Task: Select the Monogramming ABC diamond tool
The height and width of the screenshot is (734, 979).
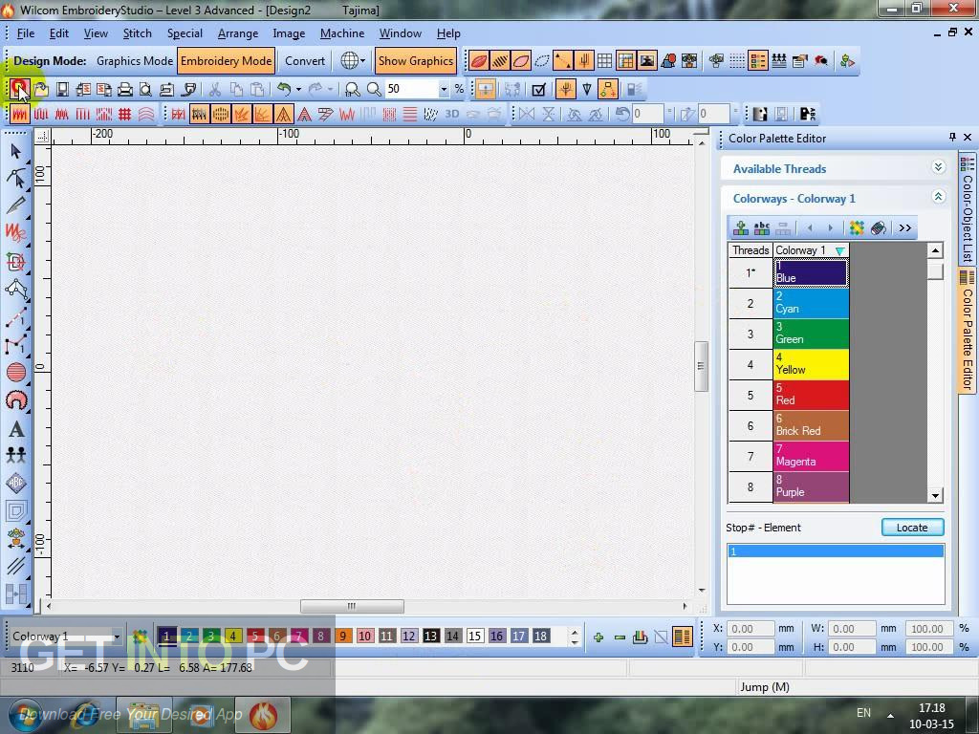Action: click(16, 483)
